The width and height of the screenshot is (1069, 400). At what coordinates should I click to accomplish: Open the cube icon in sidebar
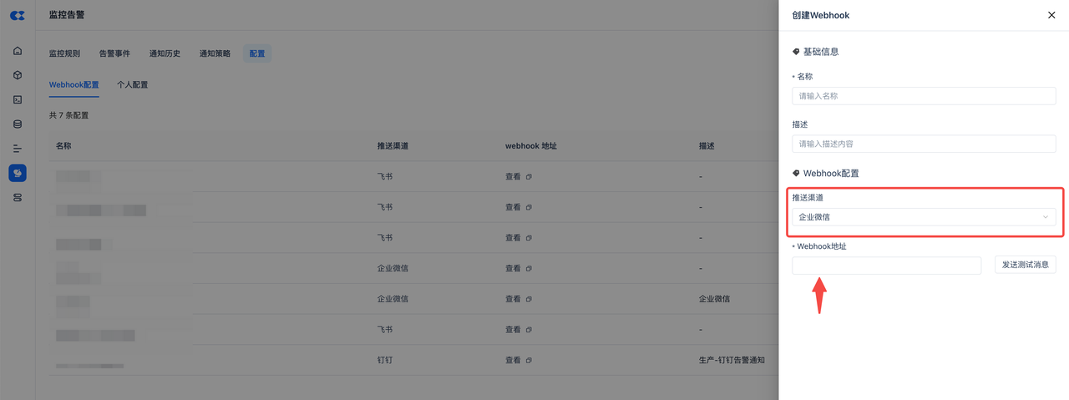18,75
